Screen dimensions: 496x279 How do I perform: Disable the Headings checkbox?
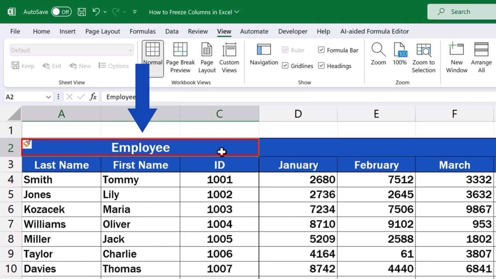[321, 66]
